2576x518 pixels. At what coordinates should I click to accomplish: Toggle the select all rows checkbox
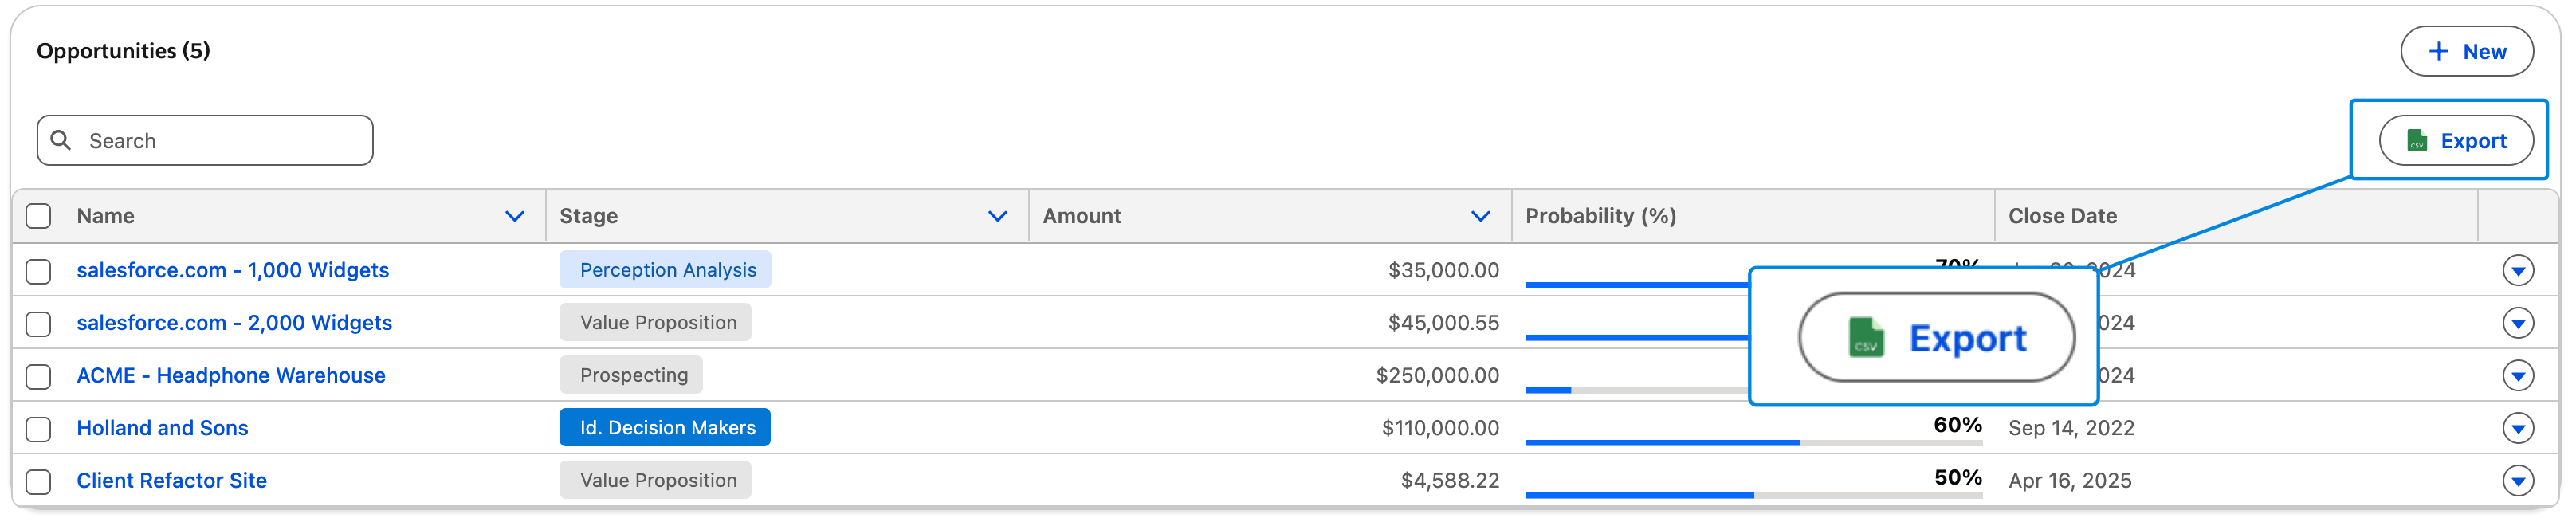click(39, 216)
